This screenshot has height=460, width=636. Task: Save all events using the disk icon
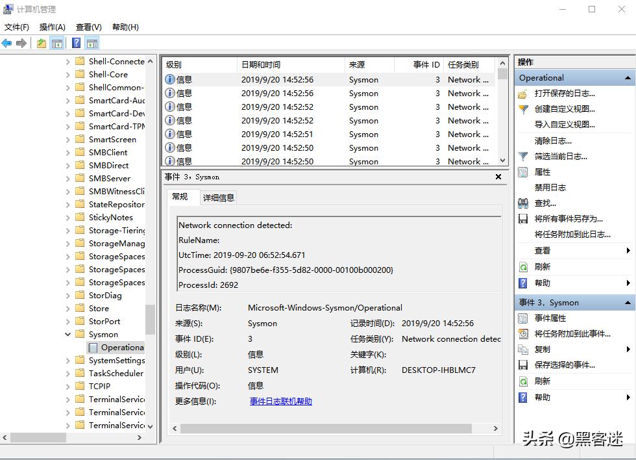pyautogui.click(x=522, y=219)
